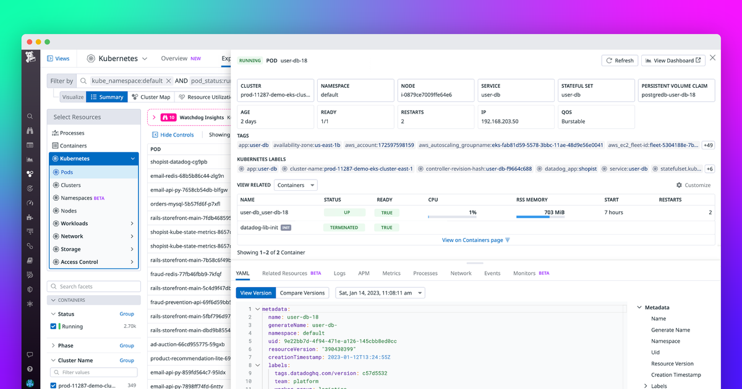Click Group link for Status facet

pyautogui.click(x=127, y=314)
